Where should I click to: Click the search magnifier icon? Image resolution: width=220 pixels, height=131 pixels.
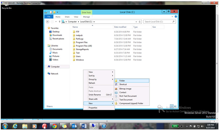173,22
